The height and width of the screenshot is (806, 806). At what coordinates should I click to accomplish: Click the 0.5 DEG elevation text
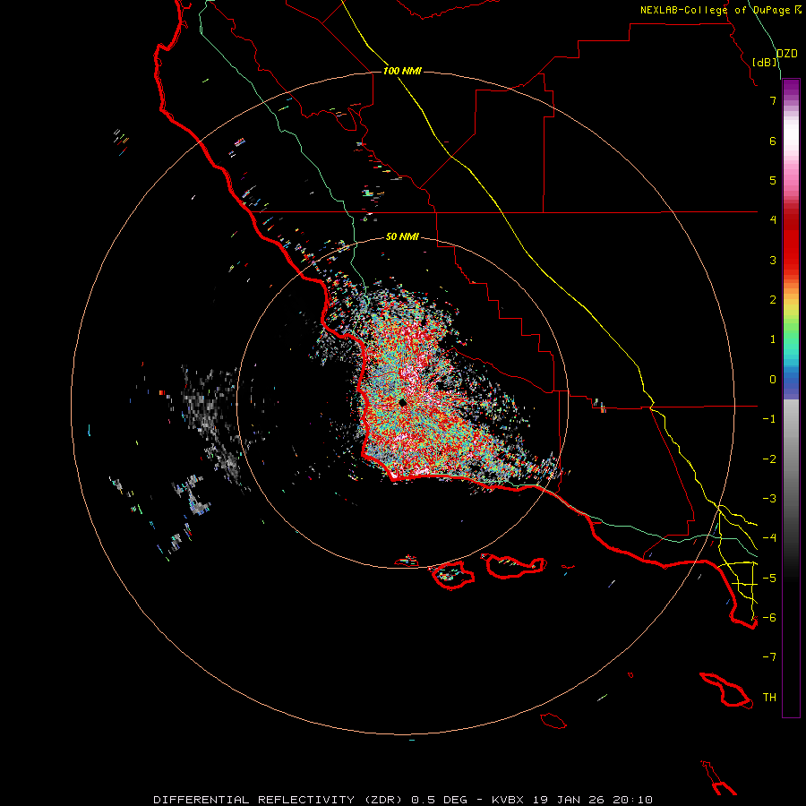coord(439,800)
